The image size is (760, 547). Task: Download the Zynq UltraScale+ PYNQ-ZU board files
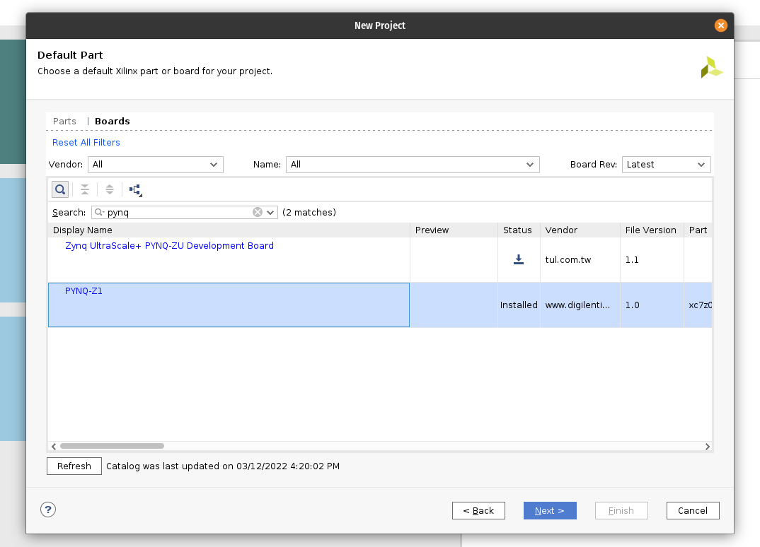[519, 259]
